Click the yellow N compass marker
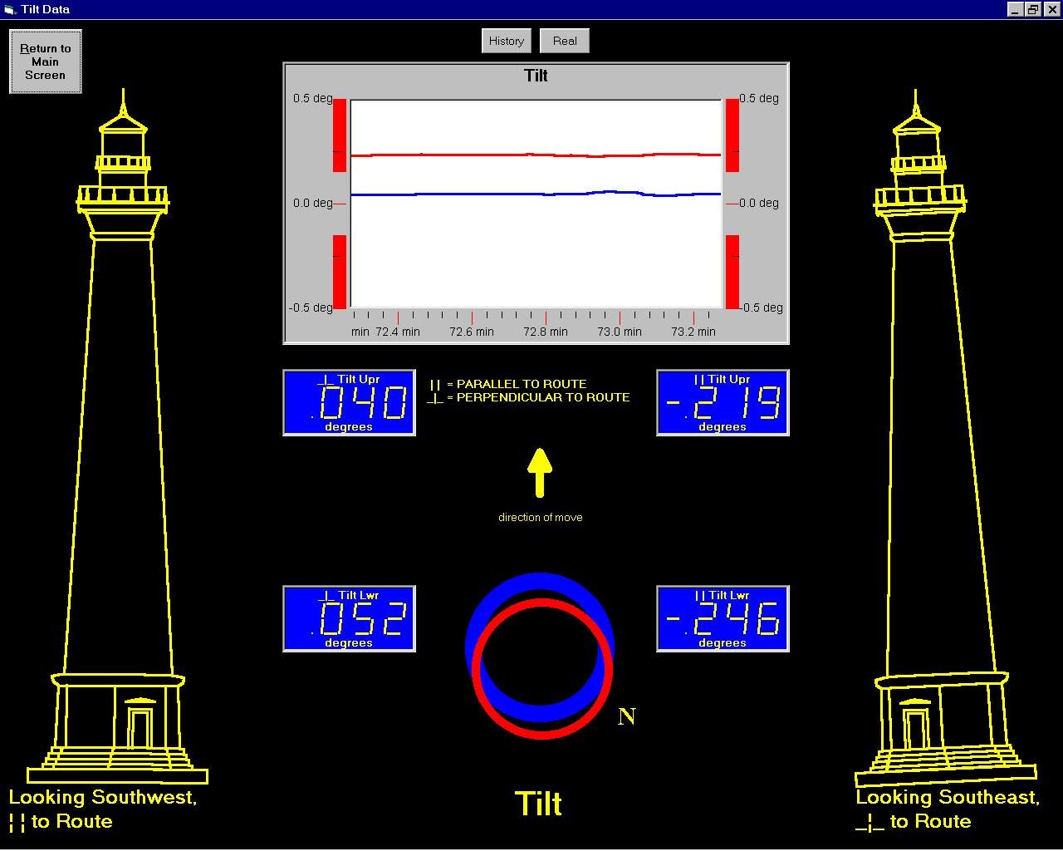The width and height of the screenshot is (1063, 851). 627,716
